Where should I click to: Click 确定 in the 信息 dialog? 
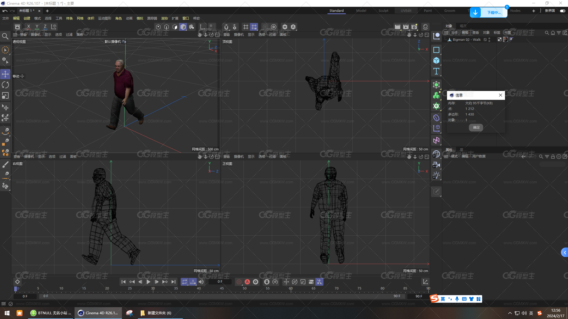[476, 127]
